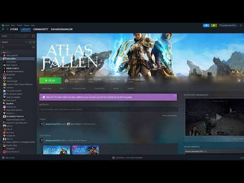Image resolution: width=244 pixels, height=183 pixels.
Task: Go to library Home
Action: tap(4, 36)
